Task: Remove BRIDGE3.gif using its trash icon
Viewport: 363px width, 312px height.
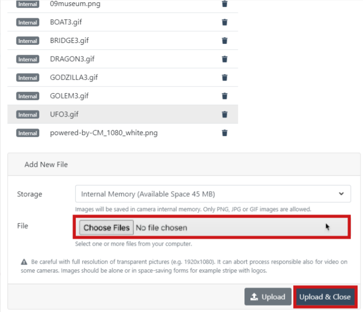Action: click(224, 41)
